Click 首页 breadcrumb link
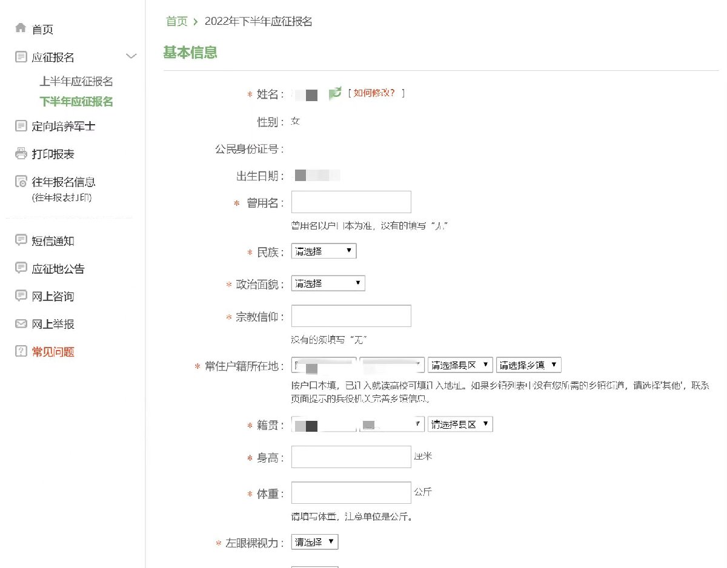The width and height of the screenshot is (727, 568). (177, 22)
